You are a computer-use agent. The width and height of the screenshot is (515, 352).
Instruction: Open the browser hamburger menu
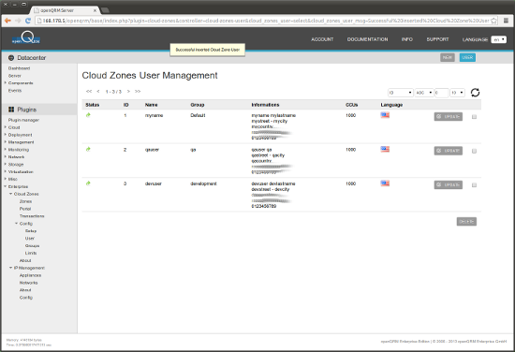click(x=506, y=21)
